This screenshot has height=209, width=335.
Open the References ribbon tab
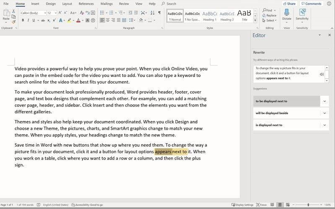coord(86,4)
